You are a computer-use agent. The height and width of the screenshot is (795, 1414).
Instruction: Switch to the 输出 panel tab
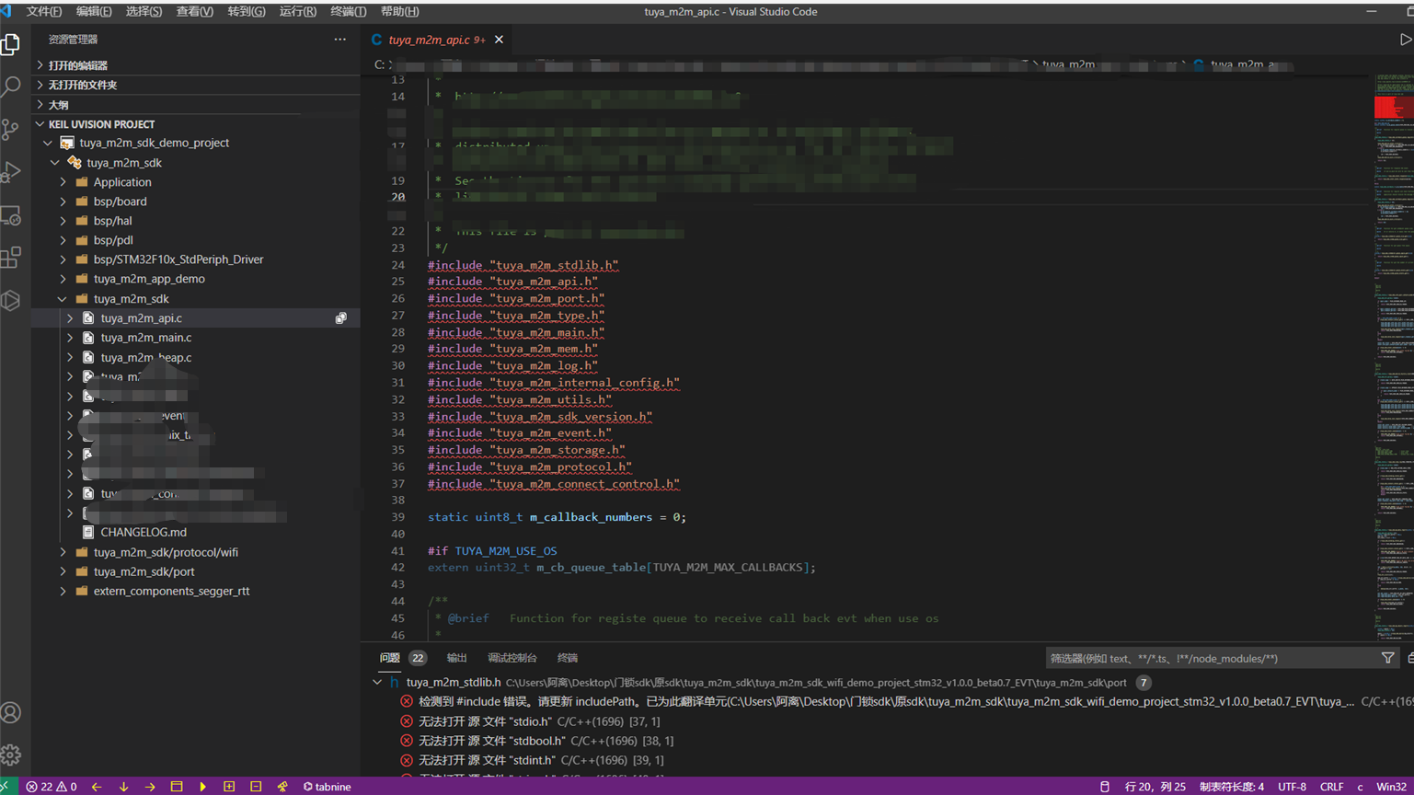[457, 658]
